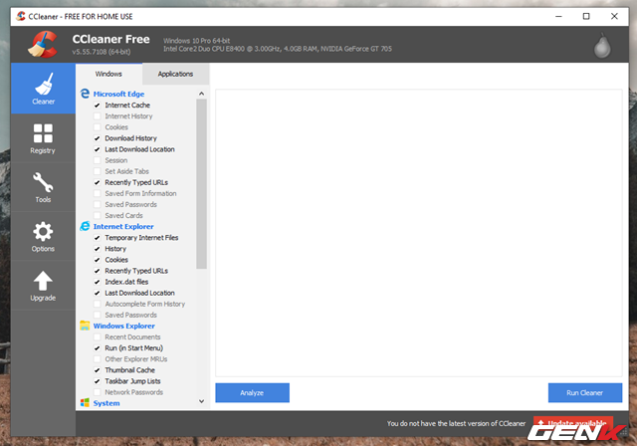Viewport: 637px width, 446px height.
Task: Enable the Session checkbox
Action: pos(98,160)
